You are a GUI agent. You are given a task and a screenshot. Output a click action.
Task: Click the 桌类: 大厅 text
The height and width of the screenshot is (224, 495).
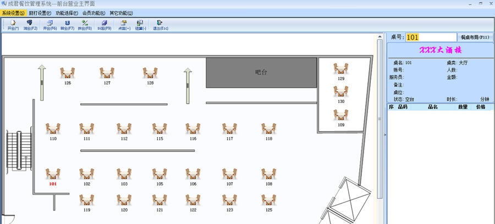click(x=457, y=63)
